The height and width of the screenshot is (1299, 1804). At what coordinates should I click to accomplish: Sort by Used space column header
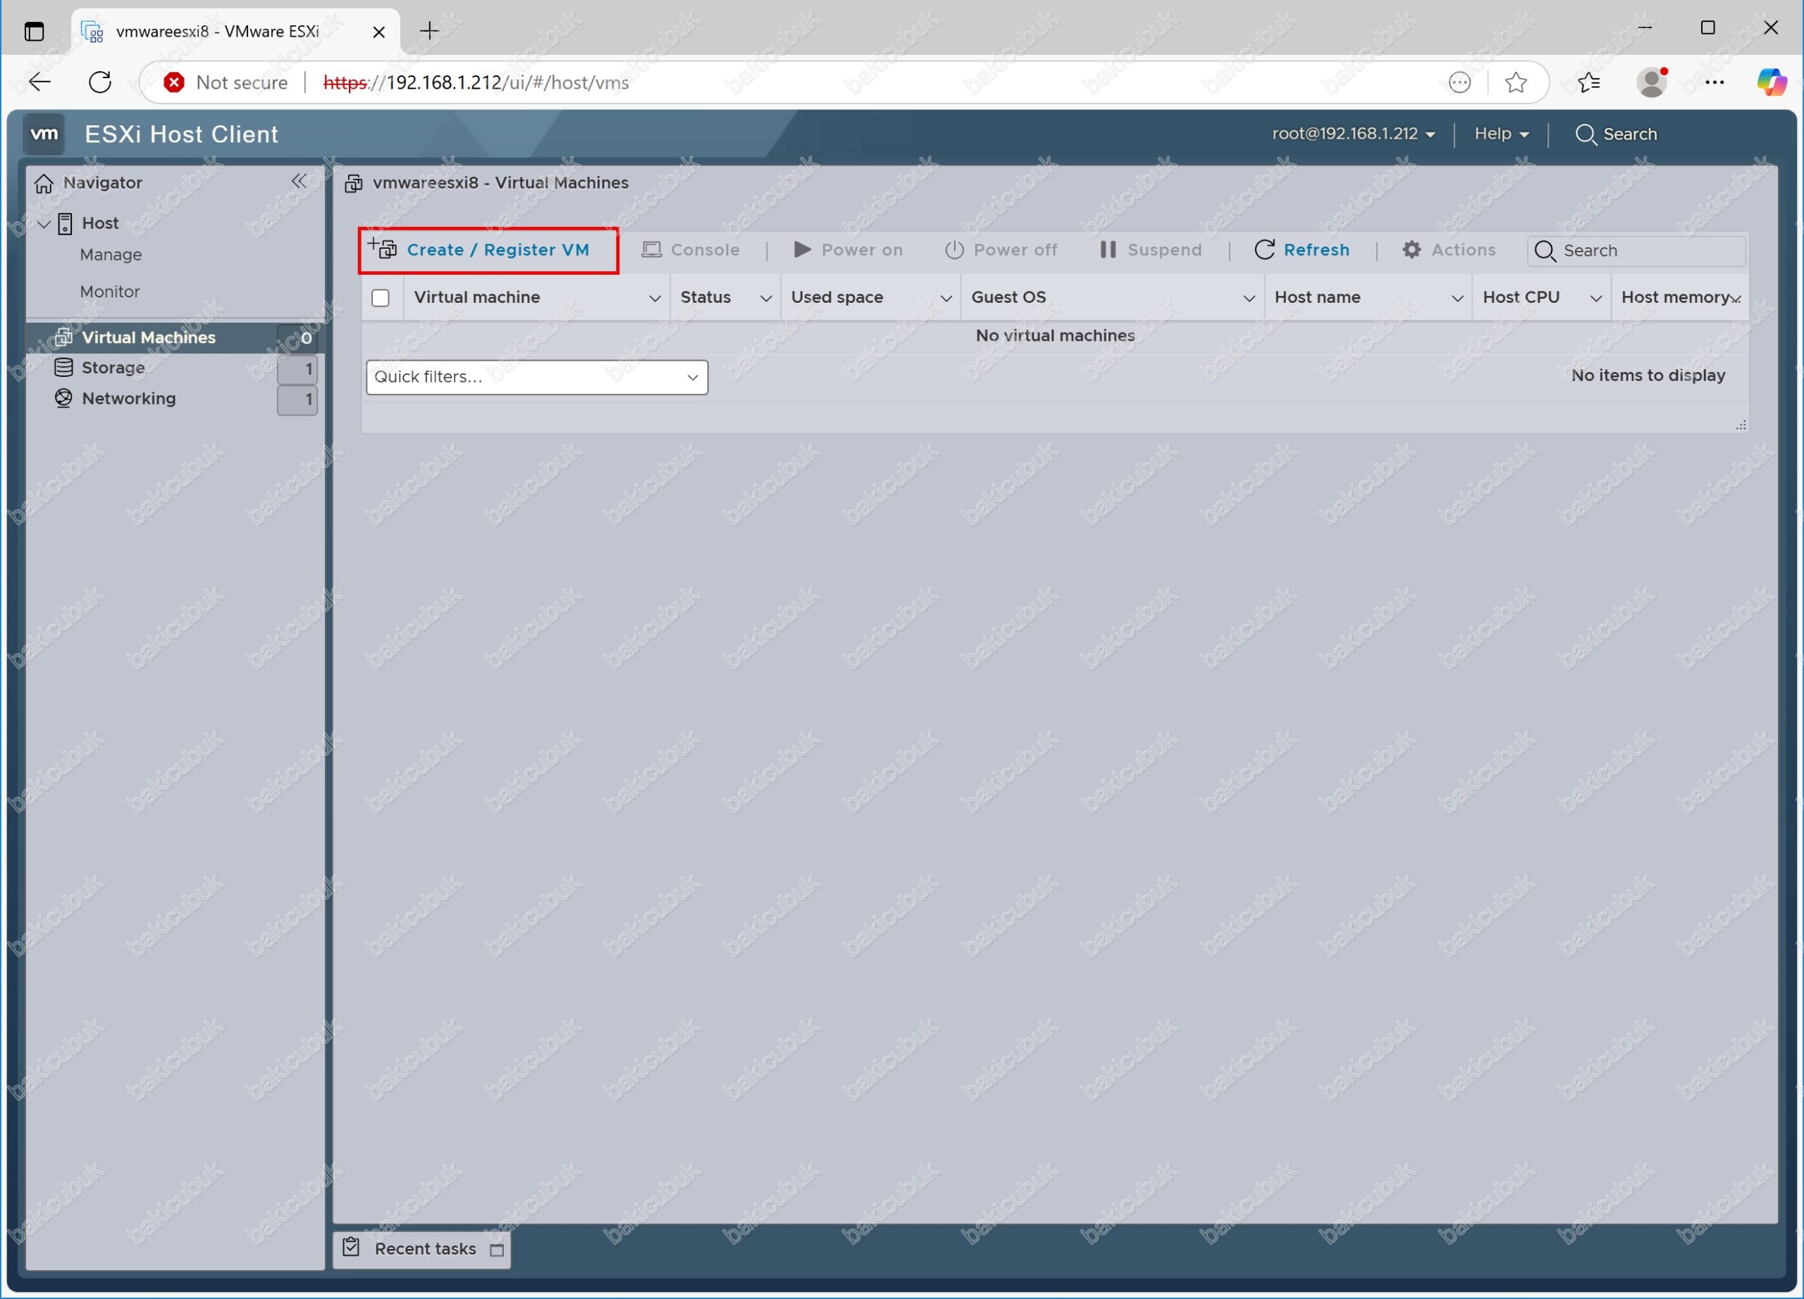tap(836, 297)
